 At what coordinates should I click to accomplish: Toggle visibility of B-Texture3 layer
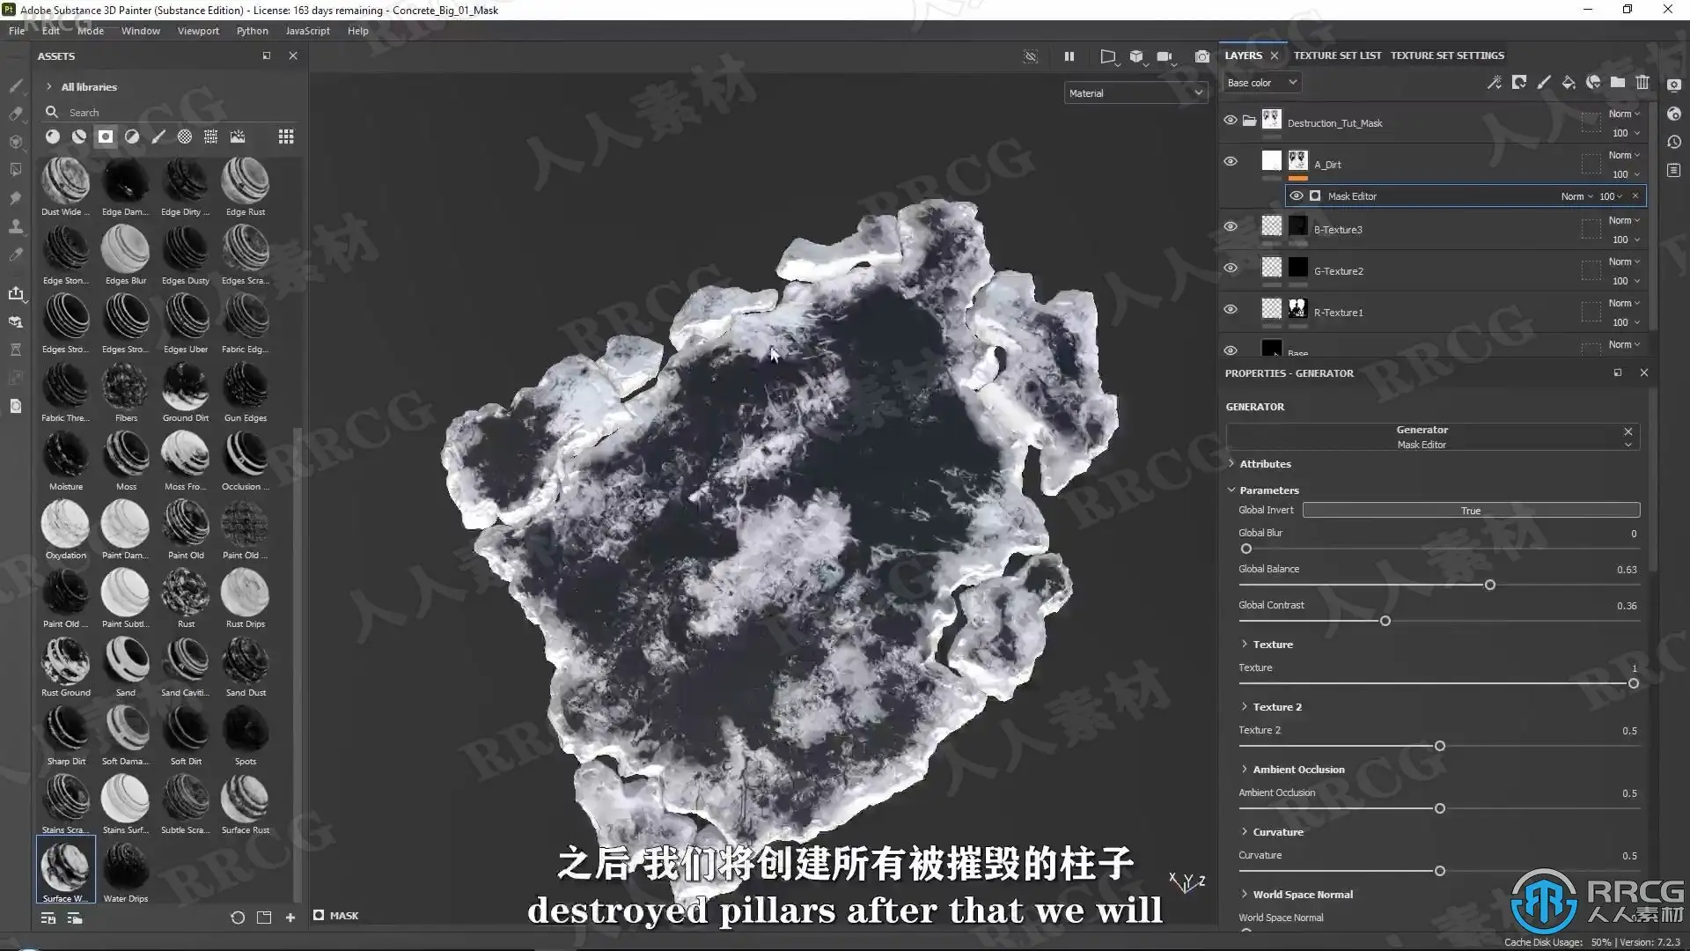[x=1231, y=226]
